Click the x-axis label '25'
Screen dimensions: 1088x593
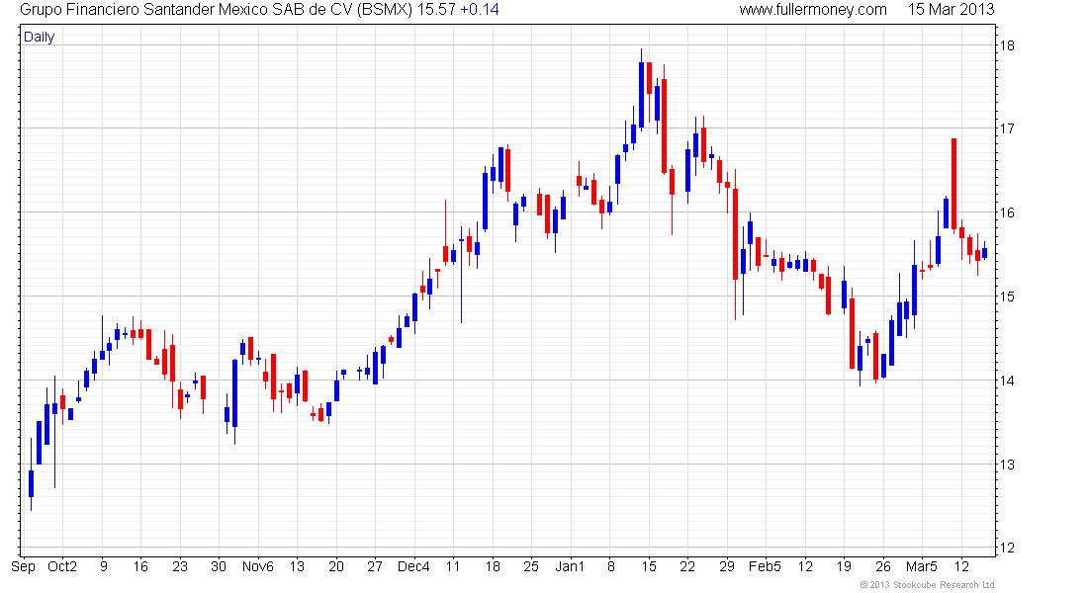pyautogui.click(x=531, y=566)
